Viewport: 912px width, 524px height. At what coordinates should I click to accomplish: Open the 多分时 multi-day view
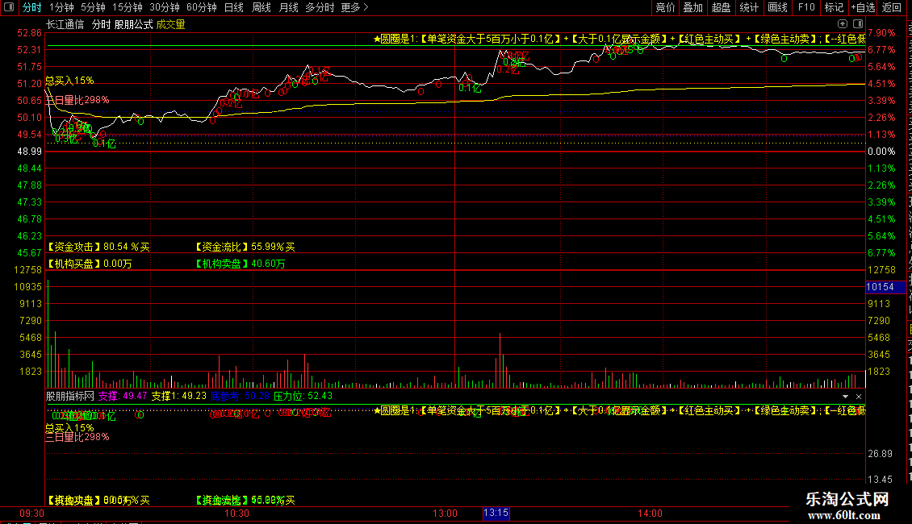(x=320, y=7)
